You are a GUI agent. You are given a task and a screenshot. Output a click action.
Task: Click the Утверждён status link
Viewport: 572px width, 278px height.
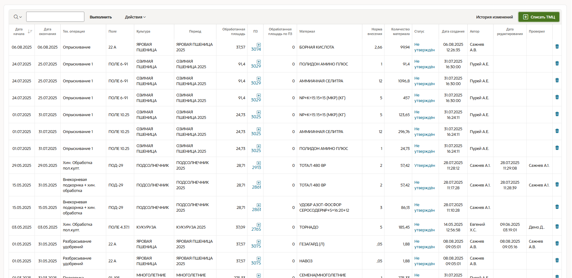pos(425,166)
